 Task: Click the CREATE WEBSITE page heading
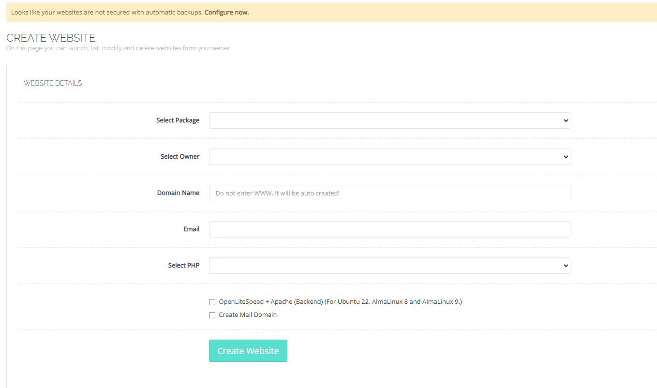(51, 38)
